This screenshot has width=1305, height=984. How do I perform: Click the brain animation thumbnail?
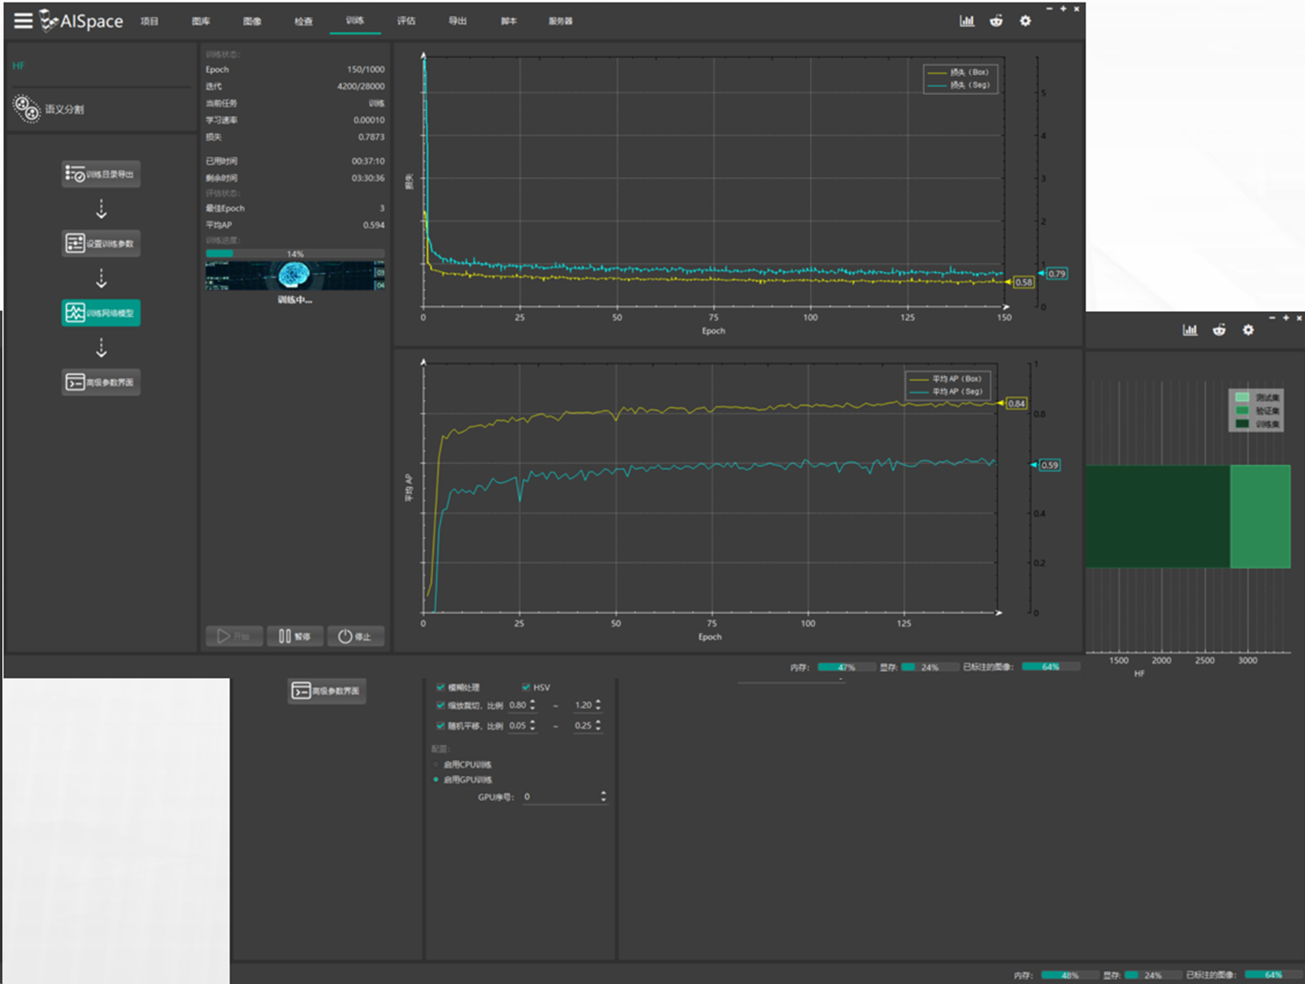coord(294,275)
